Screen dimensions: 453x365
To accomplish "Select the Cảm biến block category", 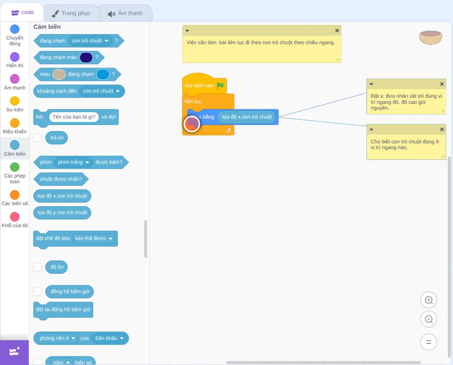I will (14, 148).
